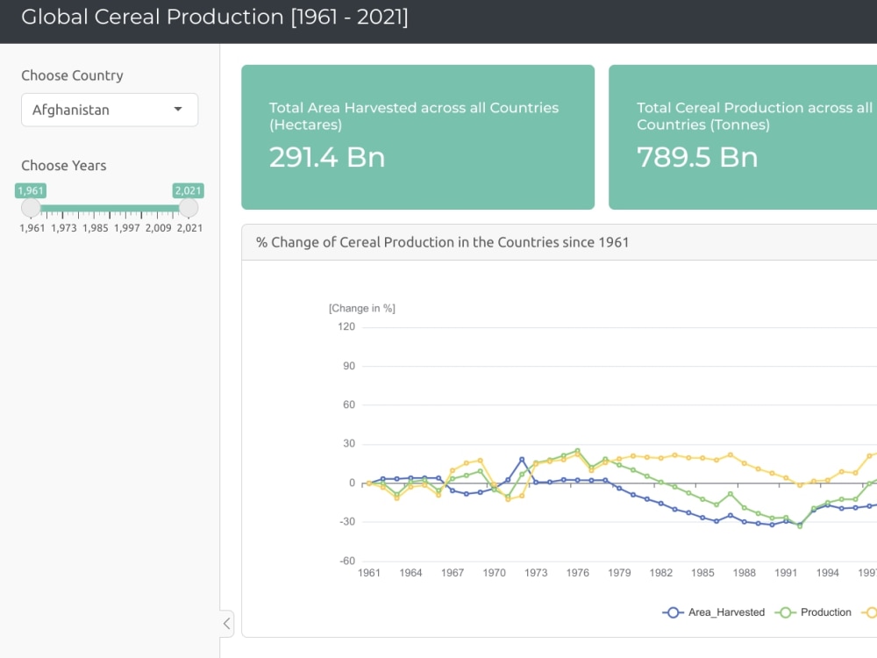Collapse the sidebar using the chevron arrow
This screenshot has height=658, width=877.
click(226, 623)
